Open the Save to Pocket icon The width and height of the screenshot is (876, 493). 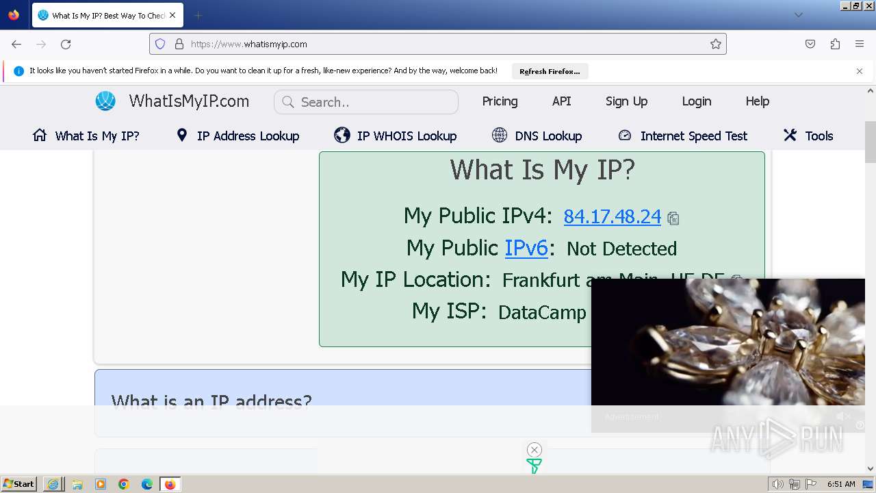810,44
